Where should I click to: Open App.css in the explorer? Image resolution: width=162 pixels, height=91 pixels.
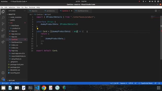click(x=14, y=31)
